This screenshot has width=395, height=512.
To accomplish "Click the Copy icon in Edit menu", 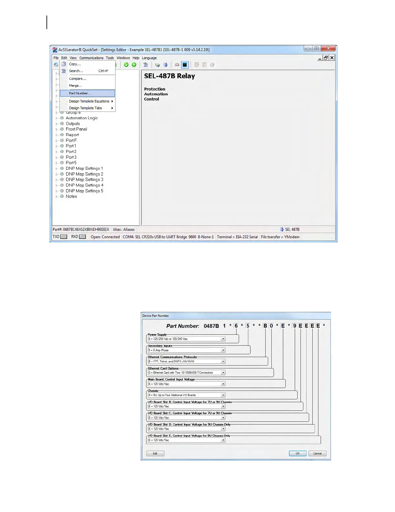I will pyautogui.click(x=64, y=64).
